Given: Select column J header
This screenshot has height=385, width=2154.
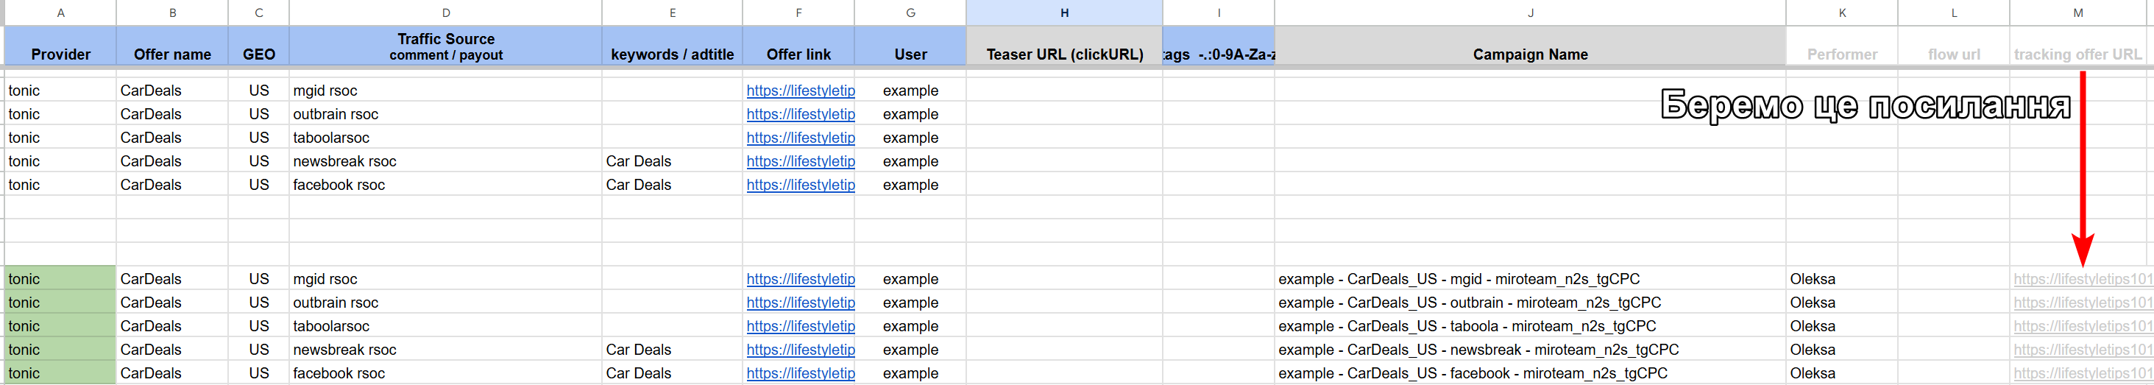Looking at the screenshot, I should tap(1530, 13).
